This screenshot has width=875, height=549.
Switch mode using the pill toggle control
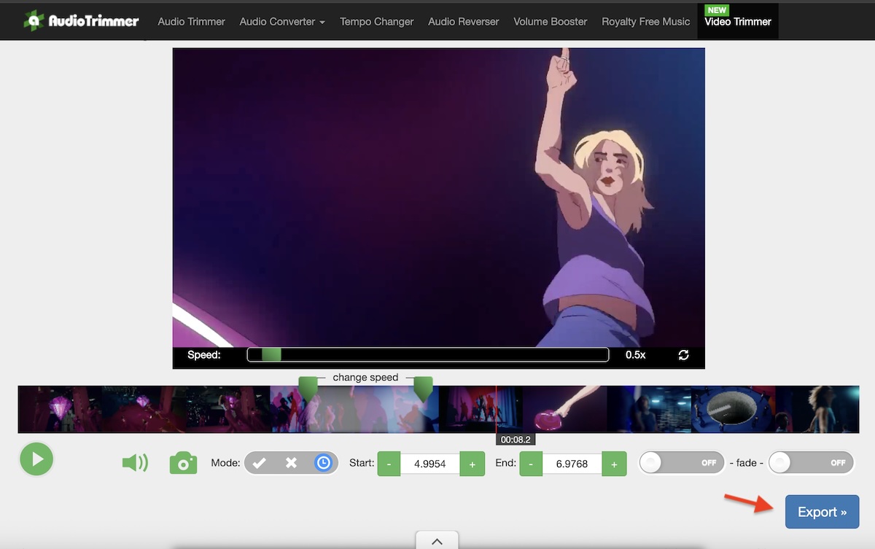tap(291, 462)
